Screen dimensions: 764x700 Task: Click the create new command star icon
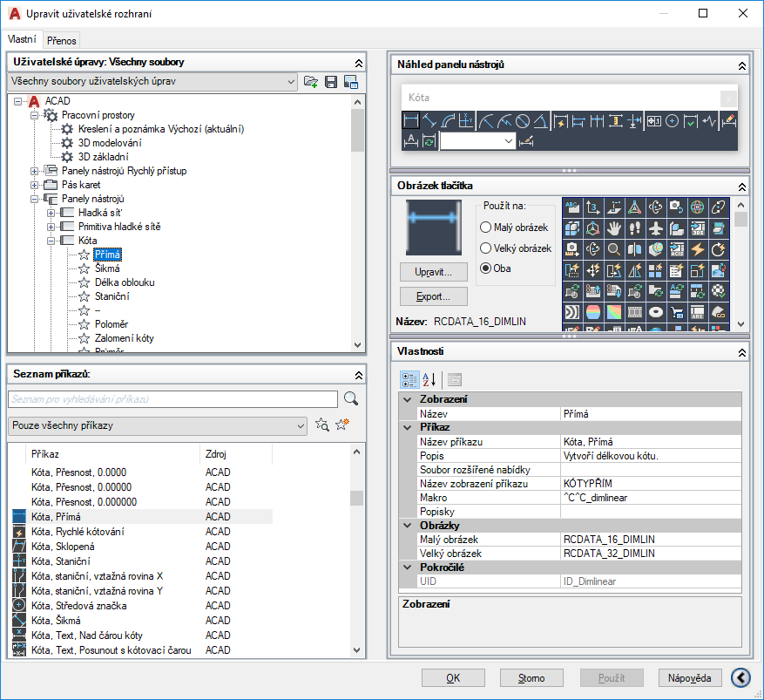342,425
